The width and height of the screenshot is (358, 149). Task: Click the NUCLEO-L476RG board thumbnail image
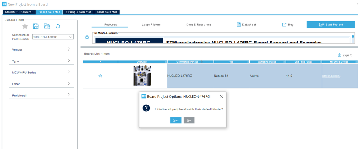tap(143, 76)
